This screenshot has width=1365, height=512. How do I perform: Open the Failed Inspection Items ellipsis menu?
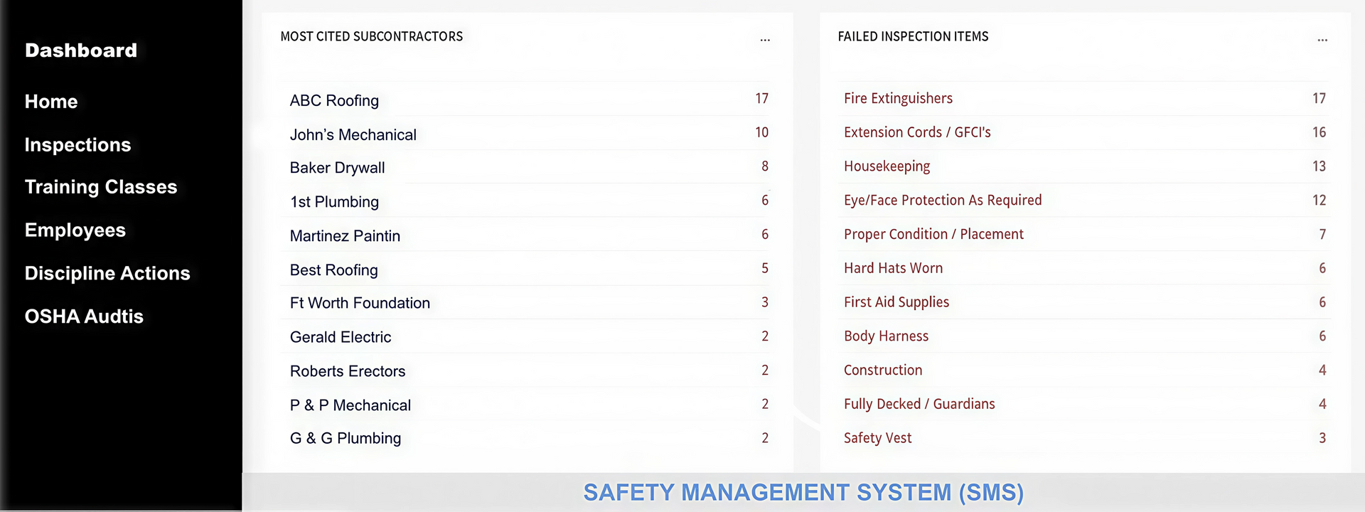(1322, 40)
